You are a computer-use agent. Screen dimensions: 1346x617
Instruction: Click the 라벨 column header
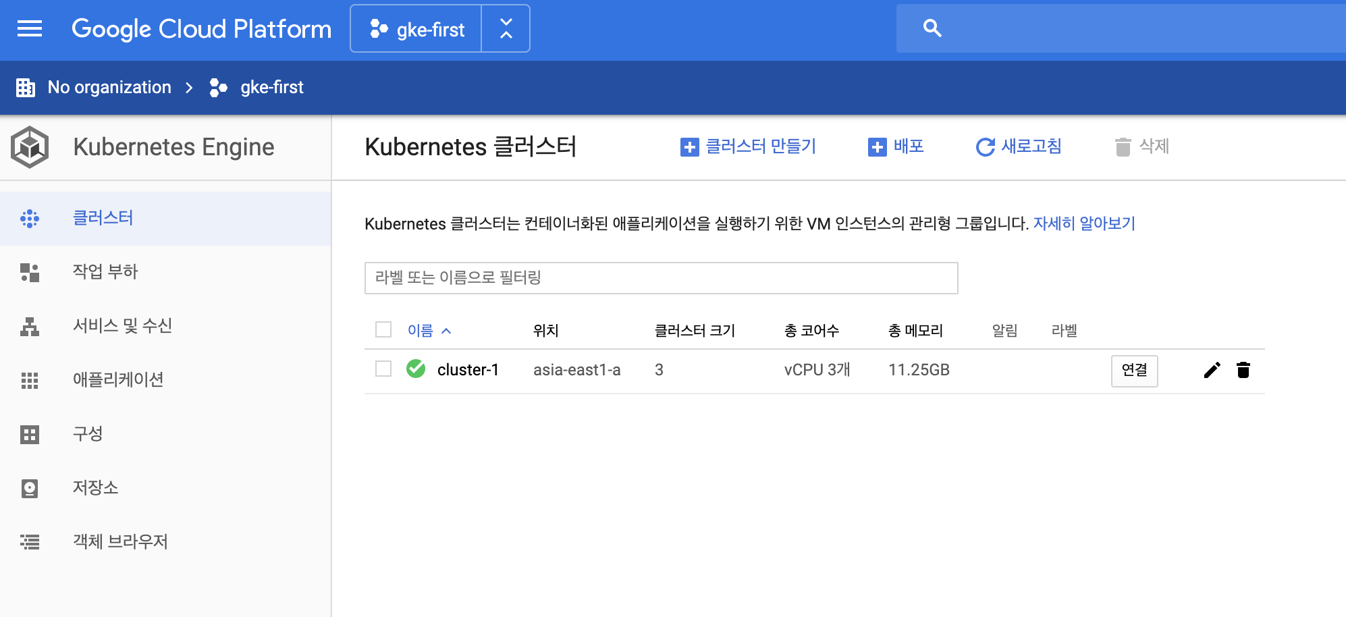[x=1064, y=330]
